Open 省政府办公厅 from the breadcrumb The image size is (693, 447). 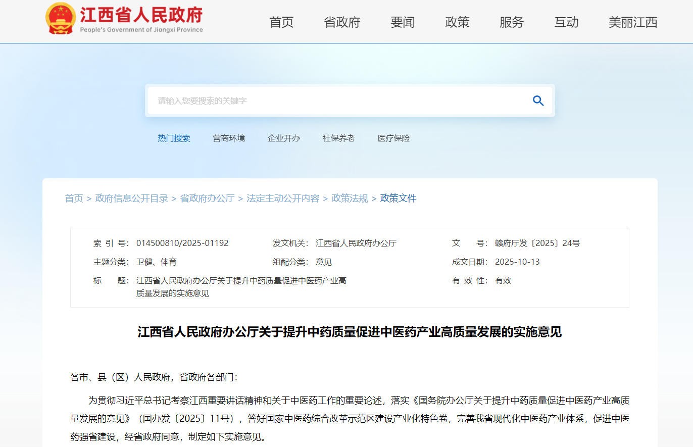(x=207, y=198)
